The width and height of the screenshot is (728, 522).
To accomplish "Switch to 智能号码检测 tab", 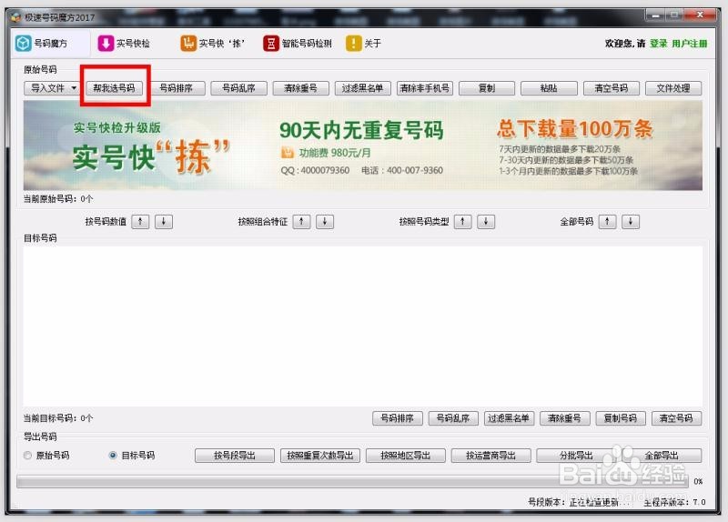I will click(298, 43).
